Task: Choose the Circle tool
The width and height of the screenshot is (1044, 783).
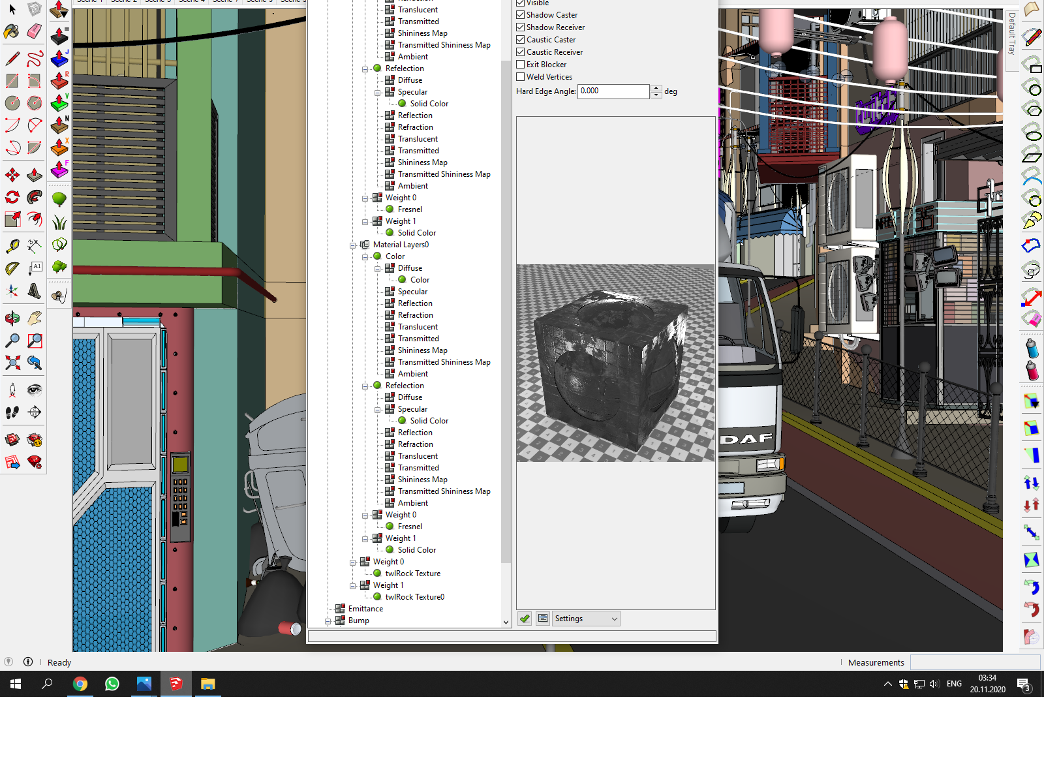Action: click(12, 103)
